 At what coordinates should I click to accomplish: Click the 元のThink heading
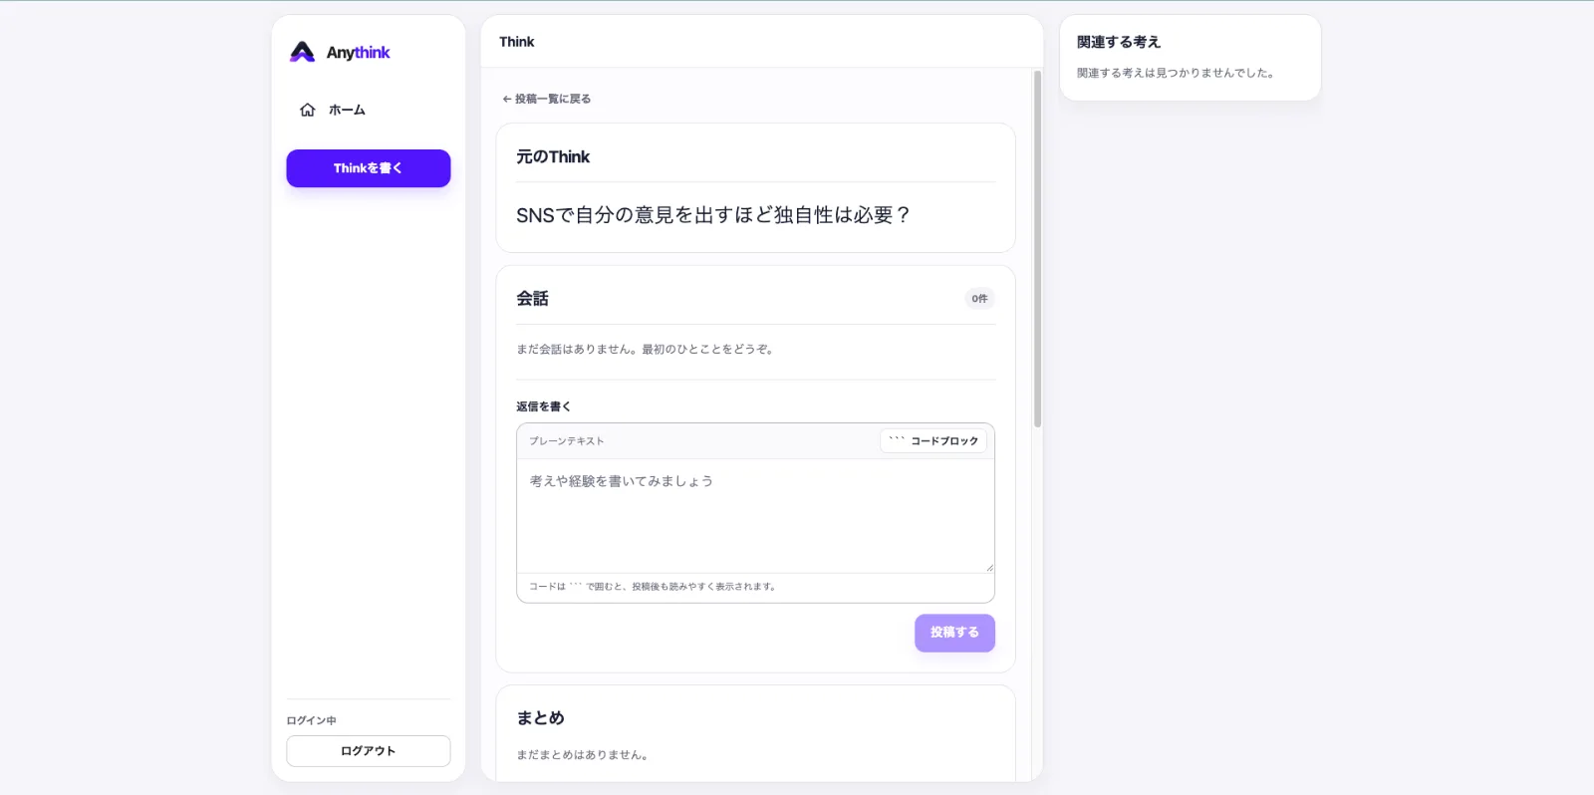(553, 156)
